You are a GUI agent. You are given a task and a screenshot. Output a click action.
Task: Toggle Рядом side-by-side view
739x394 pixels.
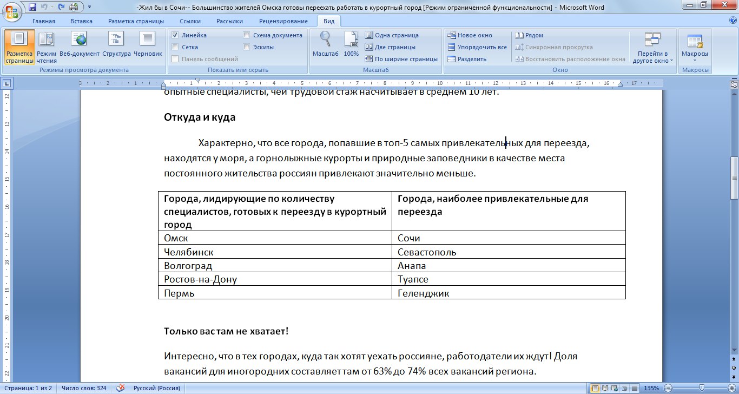click(529, 35)
